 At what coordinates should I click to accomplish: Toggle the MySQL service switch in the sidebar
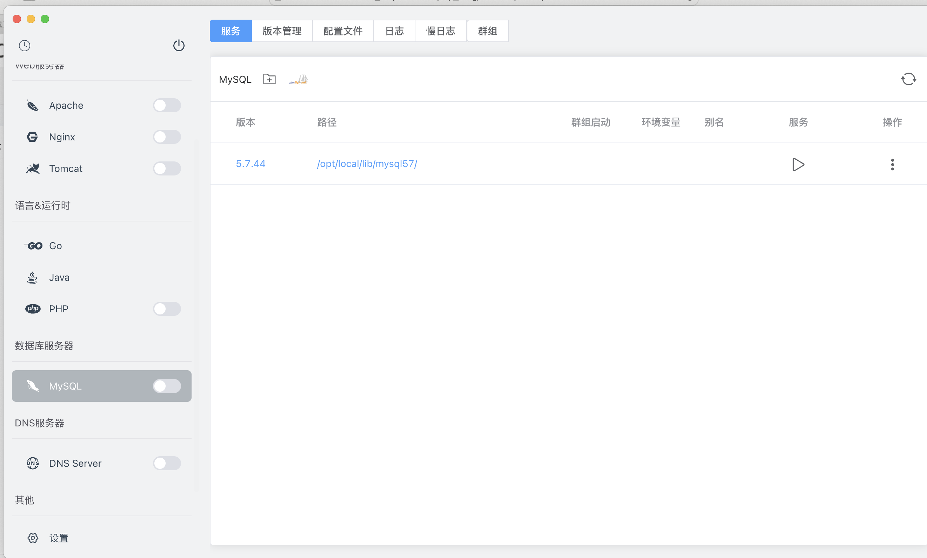(167, 386)
